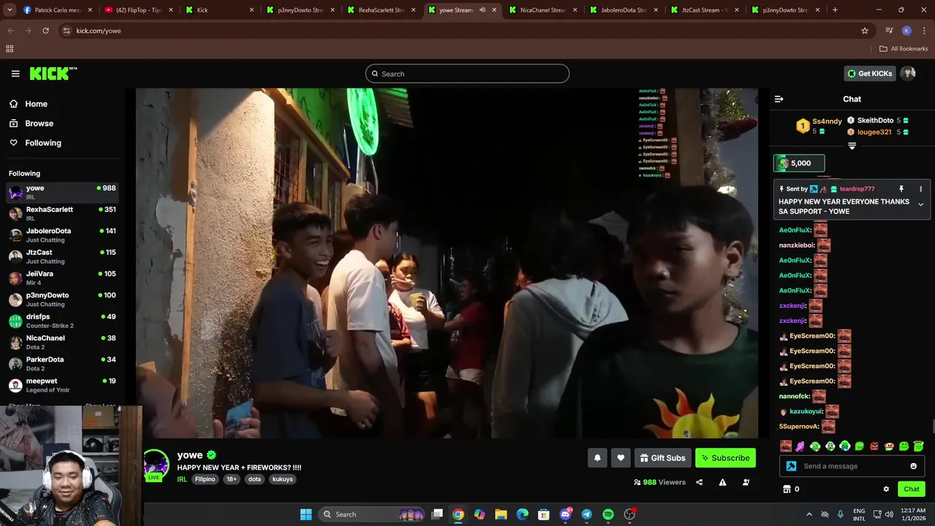The image size is (935, 526).
Task: Open the All Bookmarks folder
Action: coord(904,49)
